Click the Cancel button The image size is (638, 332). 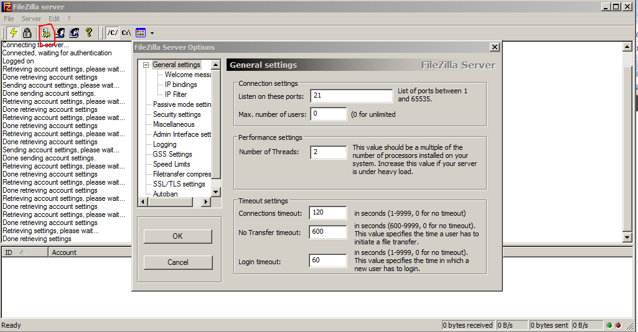point(178,262)
